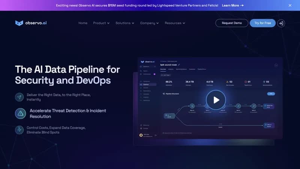Select 'Accelerate Threat Detection' feature text
Viewport: 300px width, 169px height.
[68, 113]
